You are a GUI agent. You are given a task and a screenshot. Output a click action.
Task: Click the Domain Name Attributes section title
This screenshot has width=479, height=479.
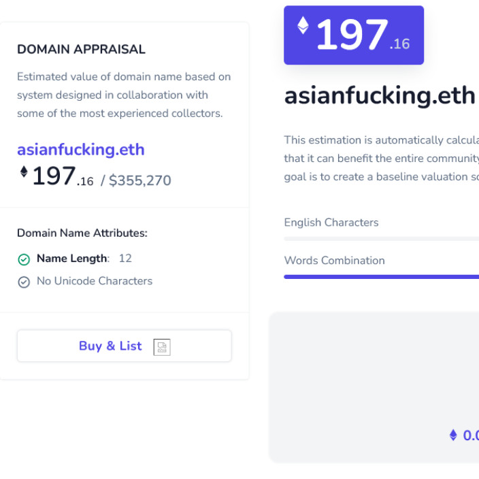coord(82,233)
